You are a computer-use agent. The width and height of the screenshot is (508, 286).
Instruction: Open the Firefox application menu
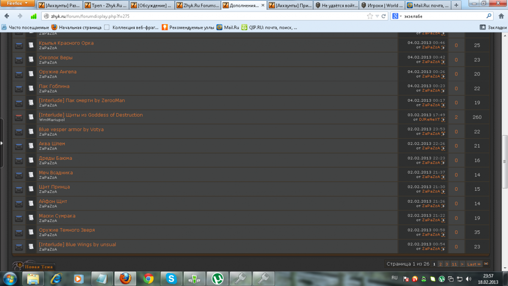pyautogui.click(x=17, y=3)
